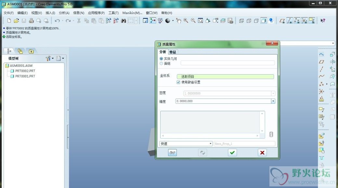
Task: Open the Undo history dropdown arrow
Action: [x=62, y=21]
